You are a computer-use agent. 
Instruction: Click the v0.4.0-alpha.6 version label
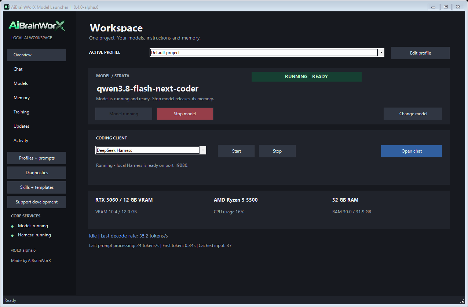[x=23, y=251]
